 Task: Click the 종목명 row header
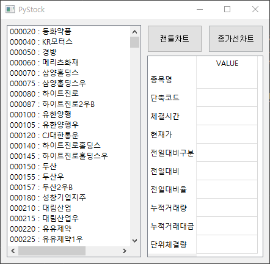tap(172, 79)
